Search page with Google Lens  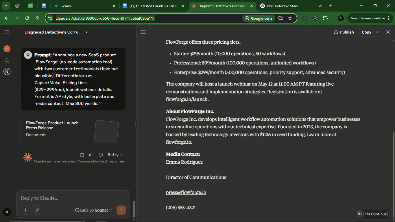click(x=259, y=18)
